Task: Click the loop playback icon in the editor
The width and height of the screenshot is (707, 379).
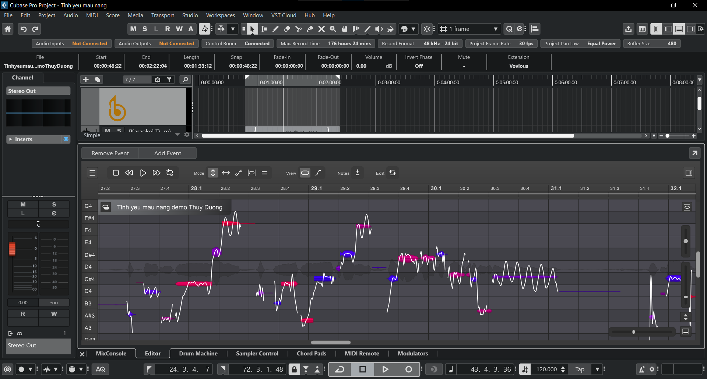Action: pyautogui.click(x=170, y=173)
